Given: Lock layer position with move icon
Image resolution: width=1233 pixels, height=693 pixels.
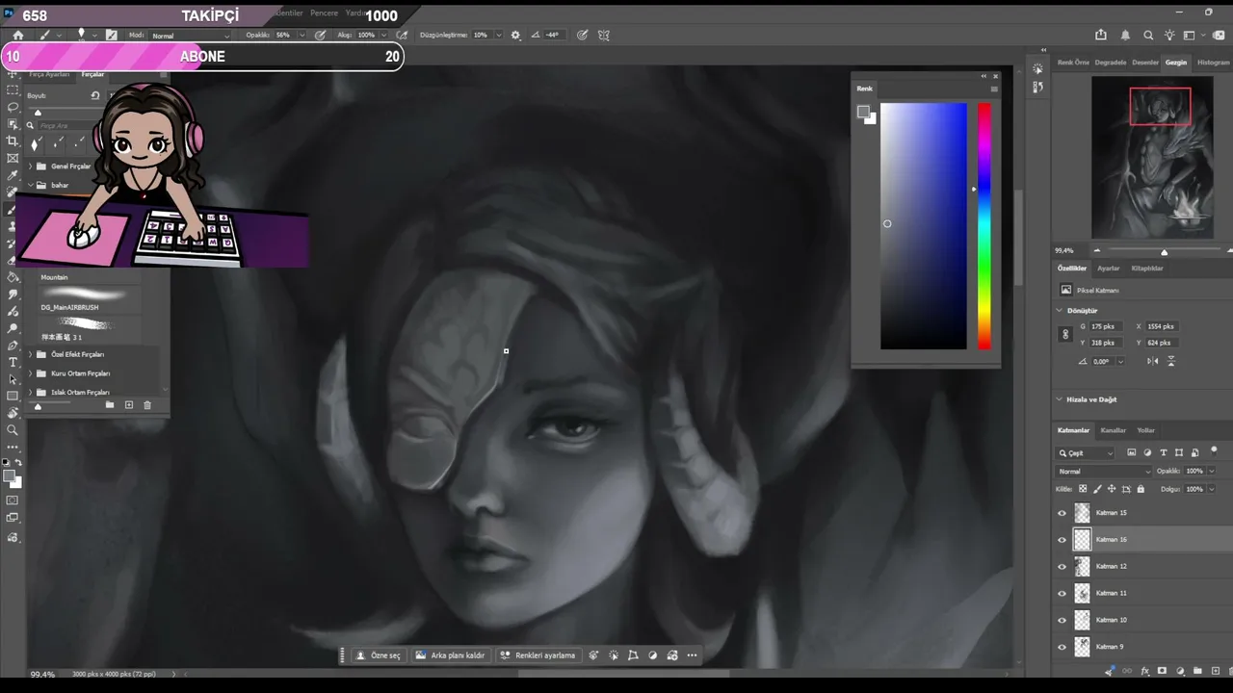Looking at the screenshot, I should pyautogui.click(x=1112, y=489).
